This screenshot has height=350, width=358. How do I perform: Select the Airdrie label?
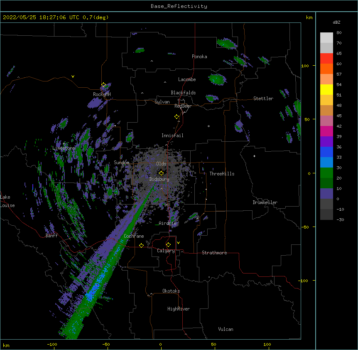pos(168,223)
